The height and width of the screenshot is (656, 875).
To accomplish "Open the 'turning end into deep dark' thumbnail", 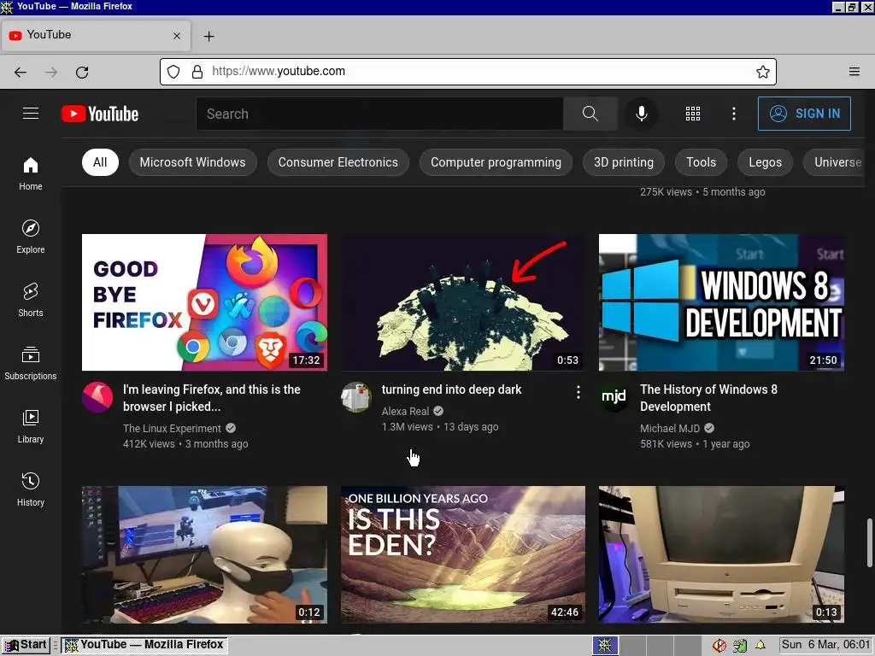I will point(463,302).
